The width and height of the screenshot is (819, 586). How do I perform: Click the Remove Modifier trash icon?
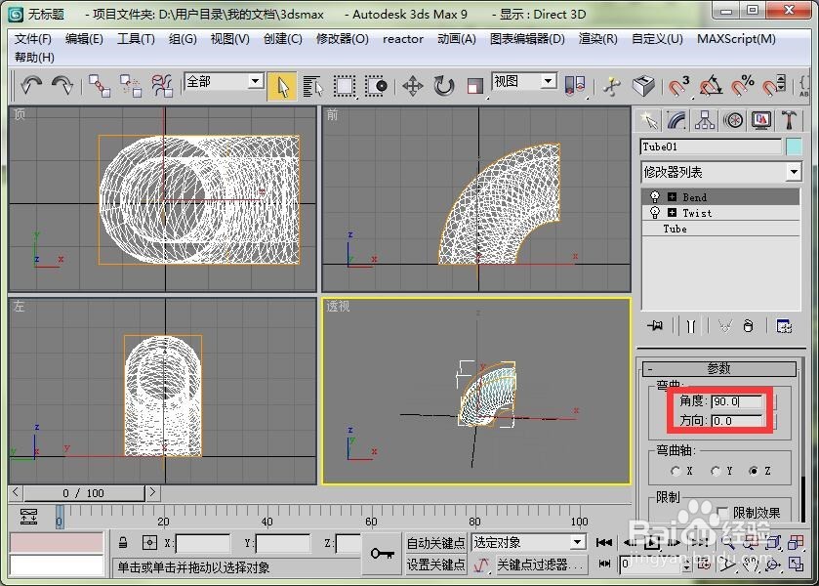click(749, 326)
